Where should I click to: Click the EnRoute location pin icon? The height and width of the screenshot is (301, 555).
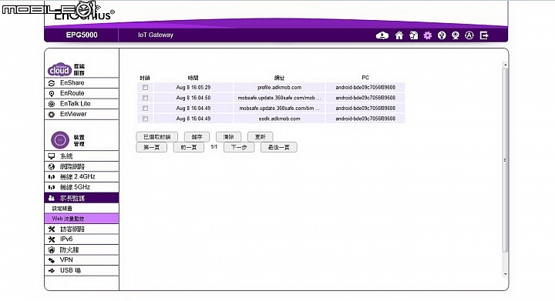[52, 93]
